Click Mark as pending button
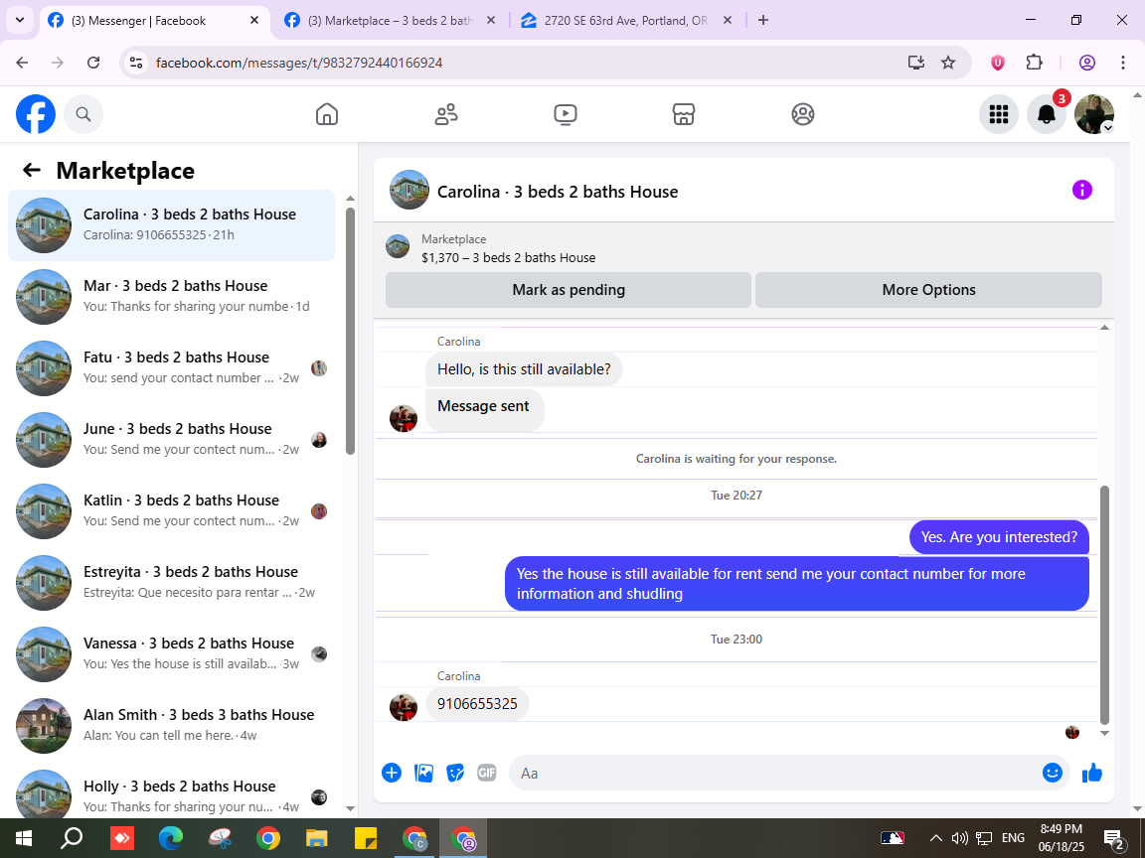The height and width of the screenshot is (858, 1145). [x=569, y=290]
